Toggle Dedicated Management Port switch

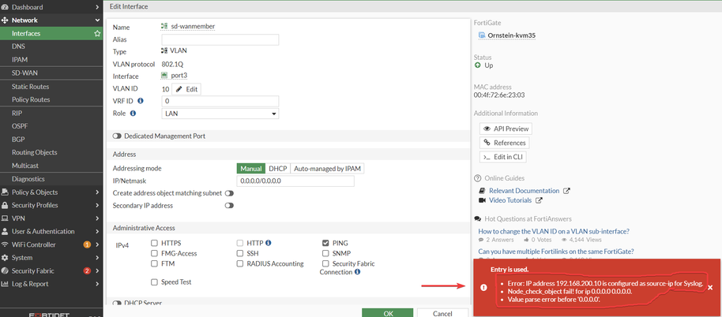click(x=117, y=136)
